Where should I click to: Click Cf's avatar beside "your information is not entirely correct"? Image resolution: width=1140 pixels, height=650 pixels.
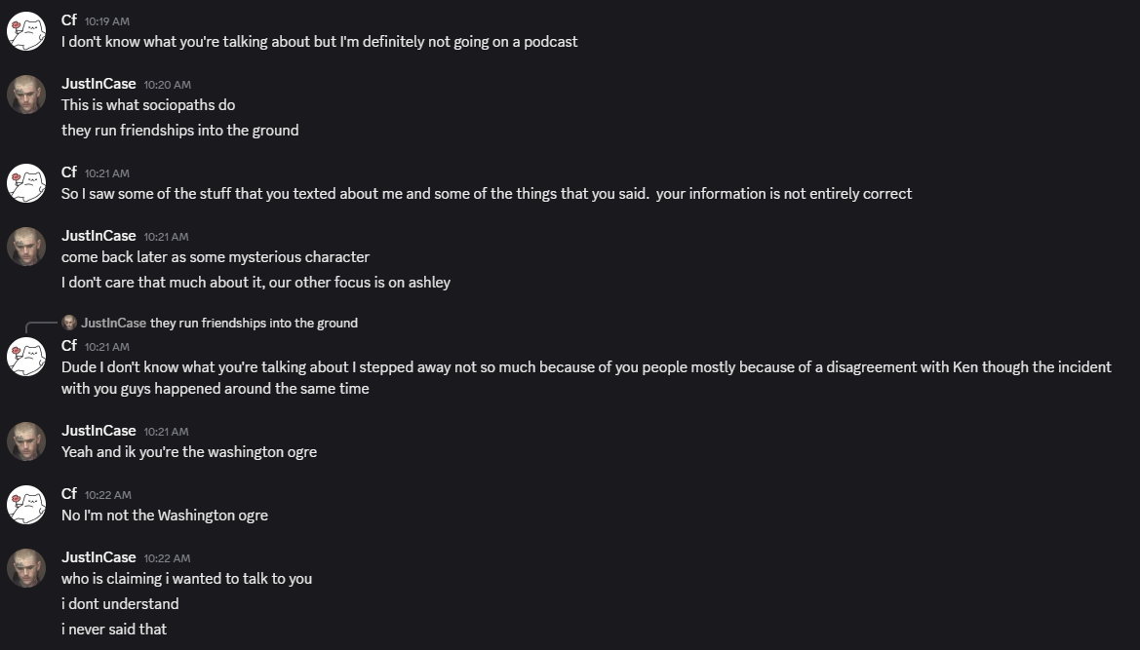(26, 183)
